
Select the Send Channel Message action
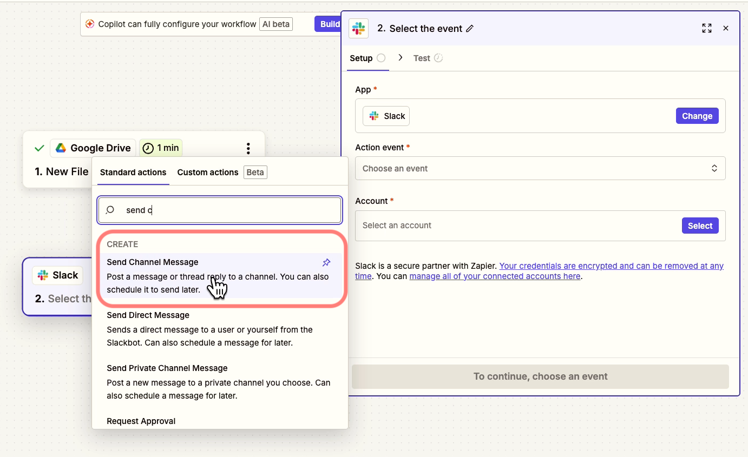(220, 276)
